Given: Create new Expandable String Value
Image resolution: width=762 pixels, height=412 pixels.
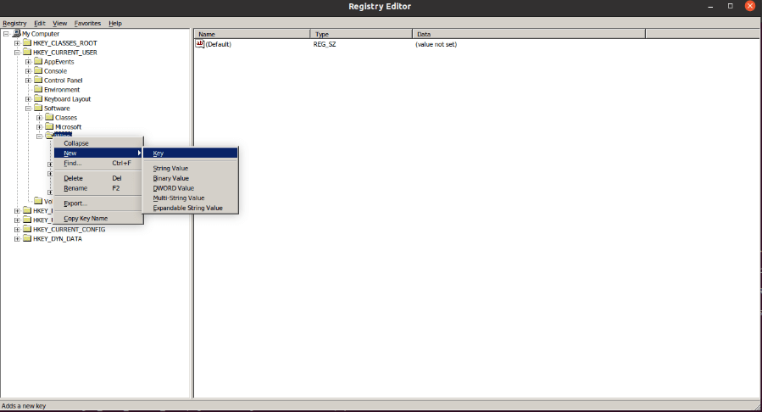Looking at the screenshot, I should [x=191, y=208].
